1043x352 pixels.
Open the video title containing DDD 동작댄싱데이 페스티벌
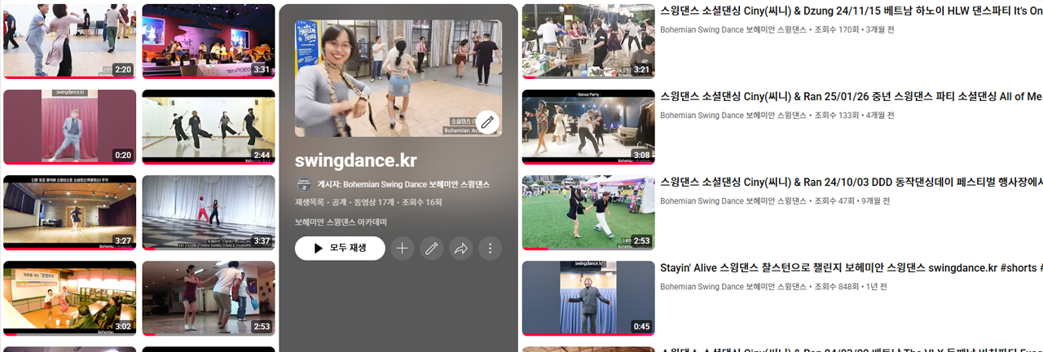point(852,182)
